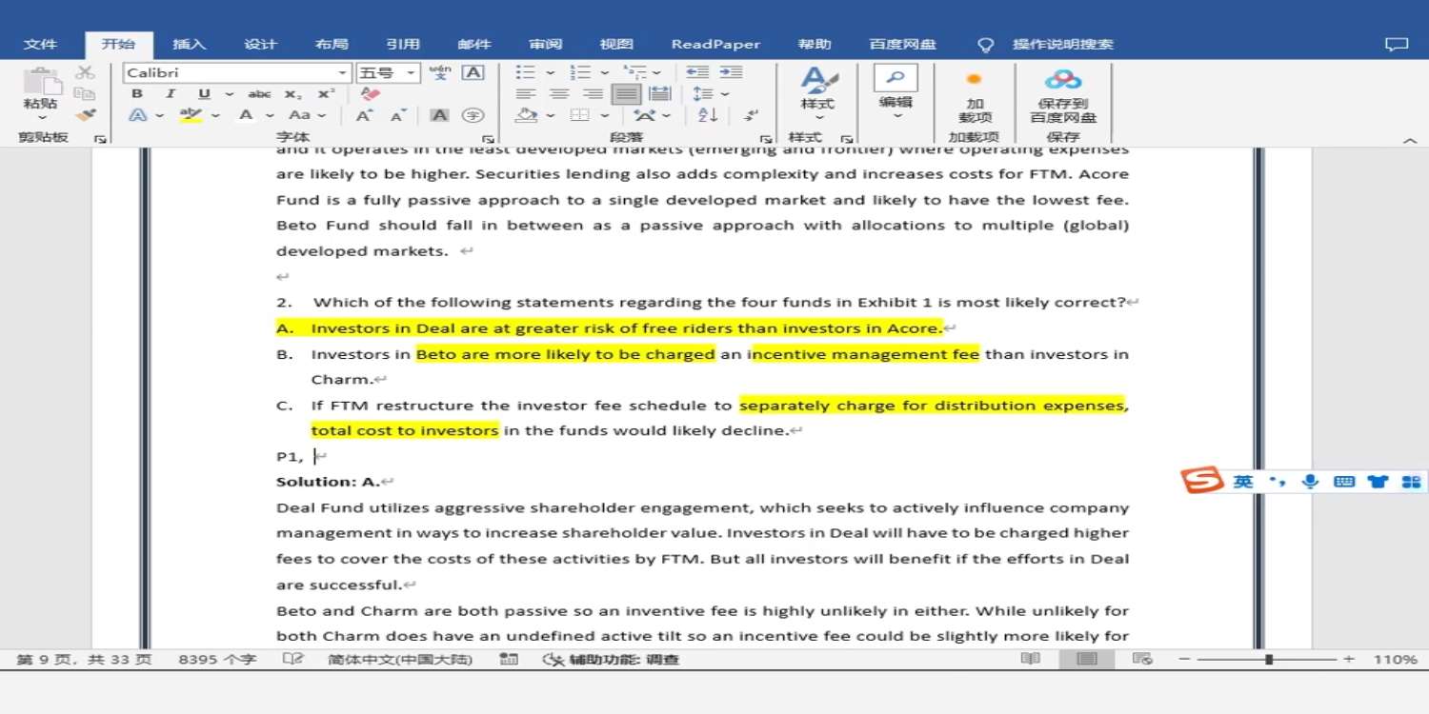
Task: Click the character border icon
Action: click(x=473, y=72)
